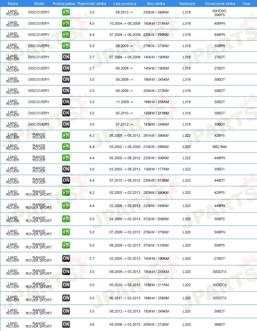Image resolution: width=257 pixels, height=331 pixels.
Task: Click engine capacity 3.6 cell
Action: tap(92, 324)
